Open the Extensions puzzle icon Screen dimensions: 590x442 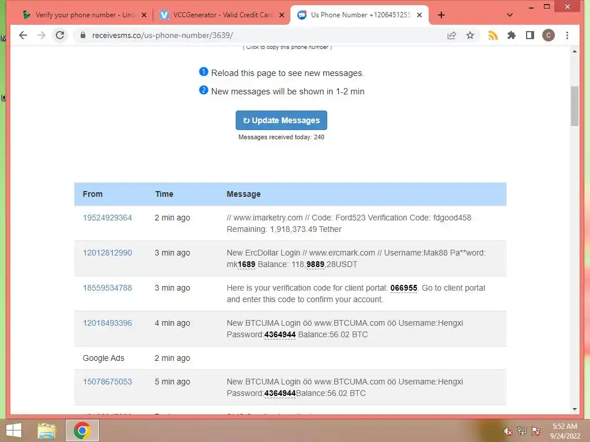512,35
